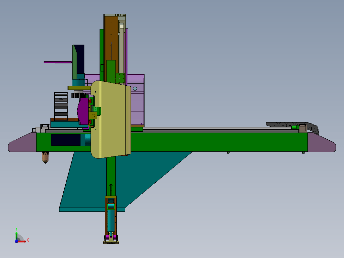Click the blue Z axis ball of the triad

click(16, 241)
